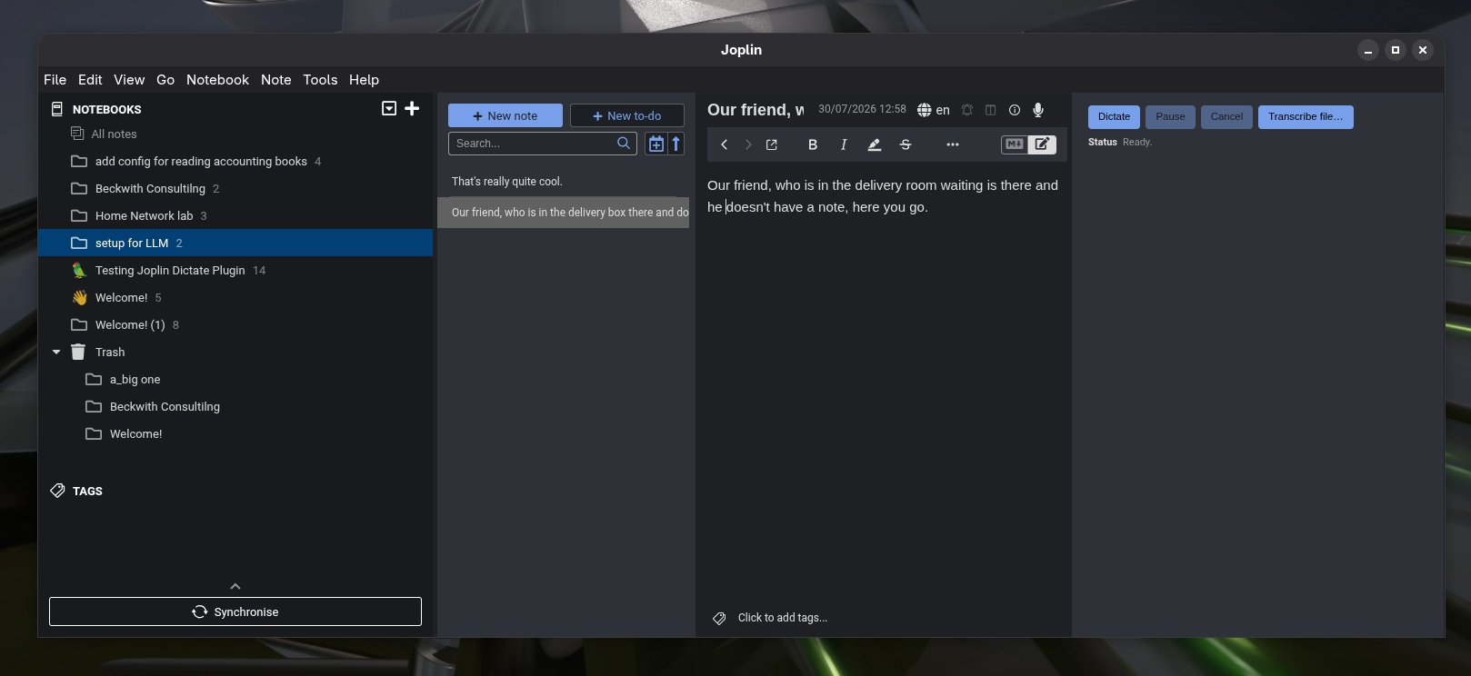Image resolution: width=1471 pixels, height=676 pixels.
Task: Click the Pause dictation button
Action: click(x=1170, y=116)
